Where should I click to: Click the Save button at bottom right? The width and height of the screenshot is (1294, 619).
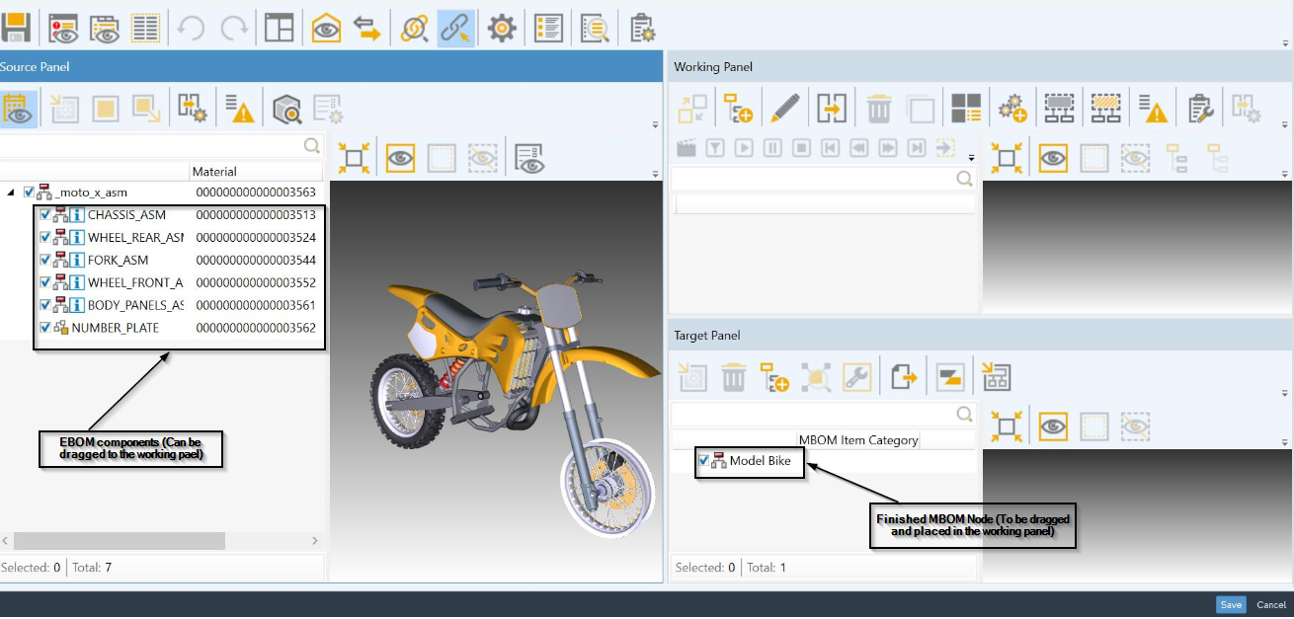1231,605
